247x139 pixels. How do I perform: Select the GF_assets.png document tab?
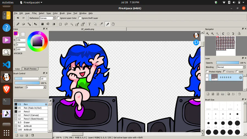point(88,29)
